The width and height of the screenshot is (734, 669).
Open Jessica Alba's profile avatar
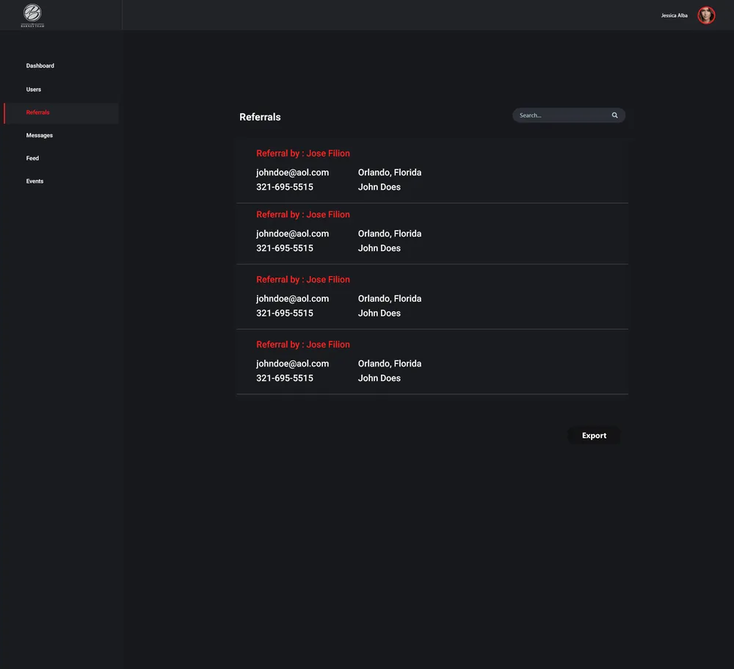[x=706, y=15]
